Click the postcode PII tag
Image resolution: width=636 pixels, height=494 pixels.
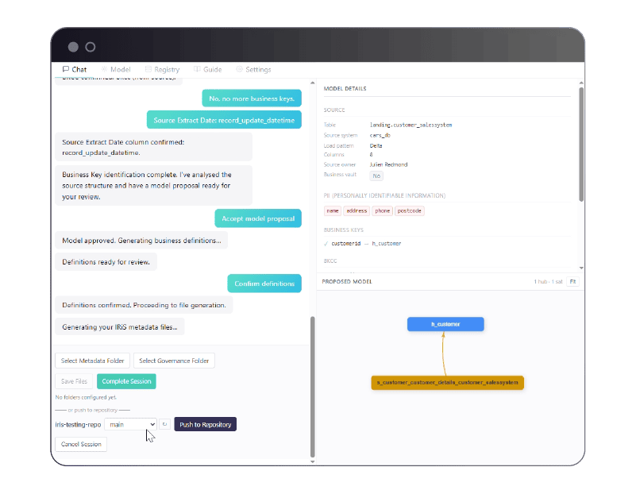coord(409,211)
